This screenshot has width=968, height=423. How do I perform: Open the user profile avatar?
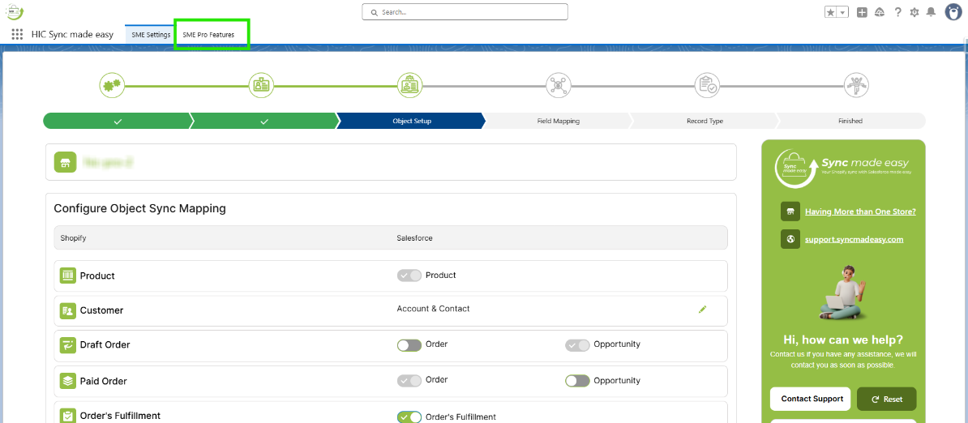[x=954, y=11]
